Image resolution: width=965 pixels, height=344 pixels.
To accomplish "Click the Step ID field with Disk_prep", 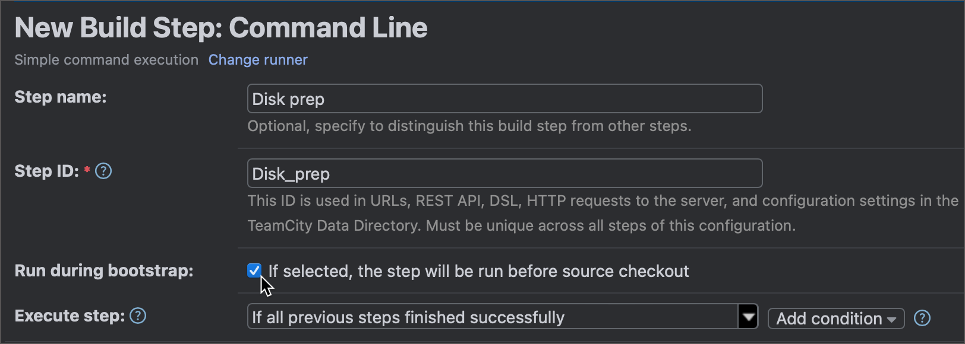I will [x=504, y=173].
